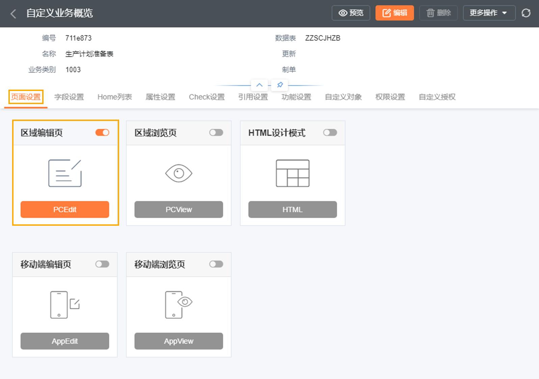The image size is (539, 379).
Task: Click the 编号 value 711e873
Action: pyautogui.click(x=79, y=38)
